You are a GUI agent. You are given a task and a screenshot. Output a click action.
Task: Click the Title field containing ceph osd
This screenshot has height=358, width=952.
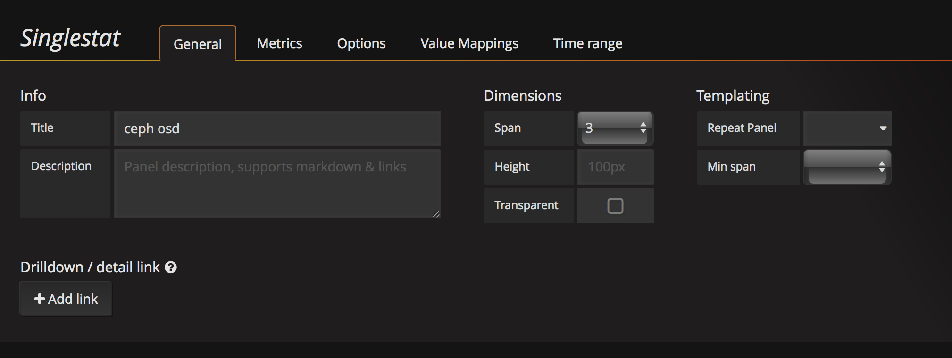click(277, 129)
